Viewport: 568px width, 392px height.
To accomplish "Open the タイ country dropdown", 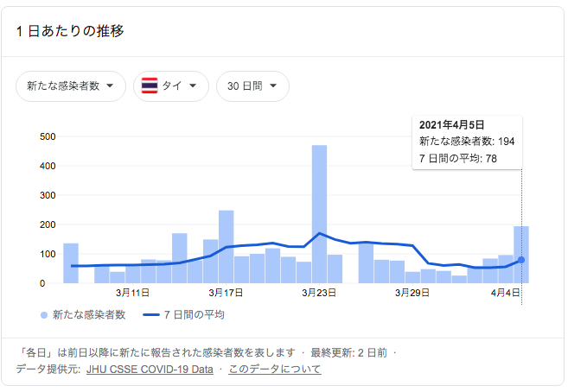I will click(171, 86).
